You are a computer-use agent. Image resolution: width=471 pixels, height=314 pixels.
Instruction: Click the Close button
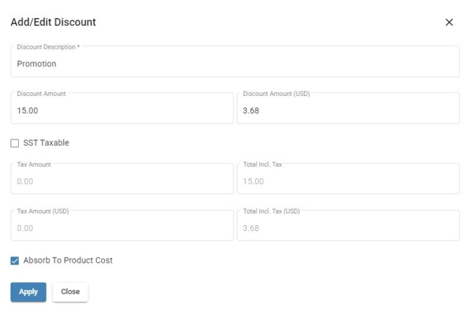click(x=70, y=292)
